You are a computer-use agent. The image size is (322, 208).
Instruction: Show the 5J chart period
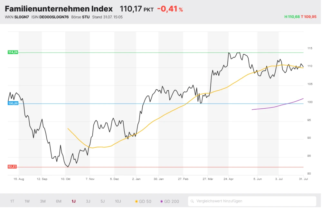[102, 202]
